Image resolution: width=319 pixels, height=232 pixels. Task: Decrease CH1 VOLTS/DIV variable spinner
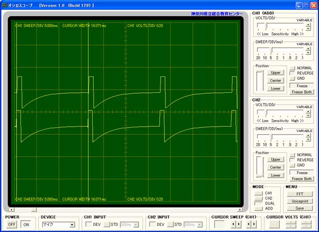point(308,29)
